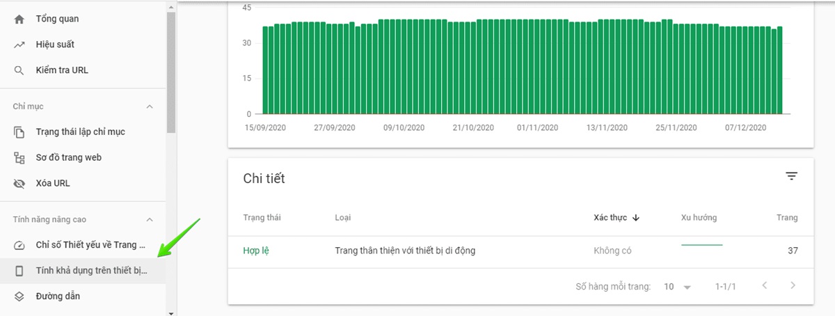Screen dimensions: 835x316
Task: Click chart date label 07/12/2020
Action: (x=745, y=127)
